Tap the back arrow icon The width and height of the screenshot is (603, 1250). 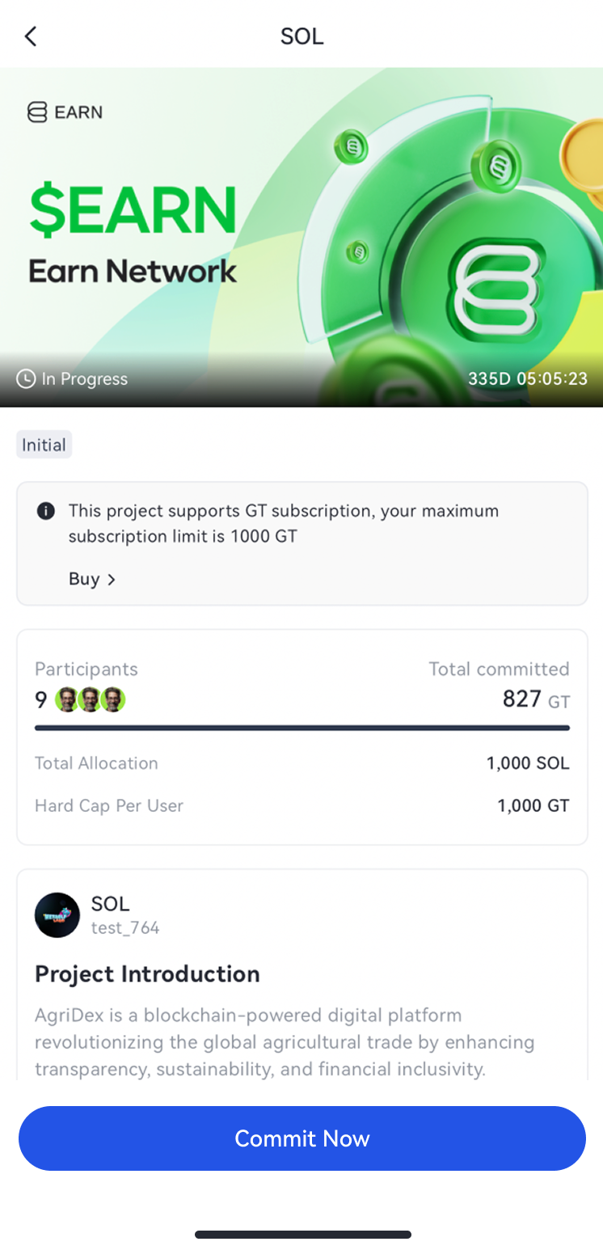31,36
